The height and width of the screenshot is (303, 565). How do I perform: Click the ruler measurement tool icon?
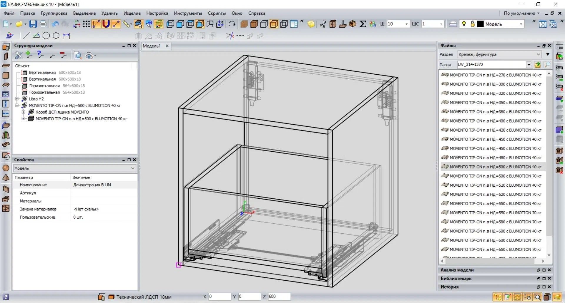click(127, 24)
